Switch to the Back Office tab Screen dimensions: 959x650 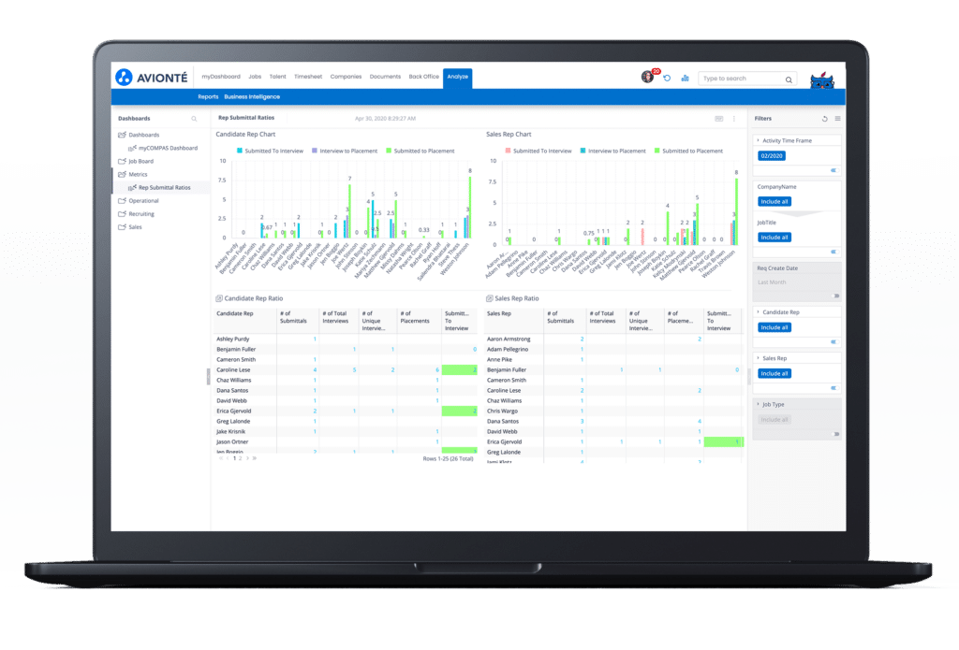click(423, 77)
